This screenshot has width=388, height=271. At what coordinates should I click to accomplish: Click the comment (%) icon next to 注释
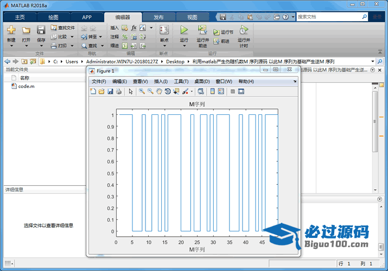point(125,37)
